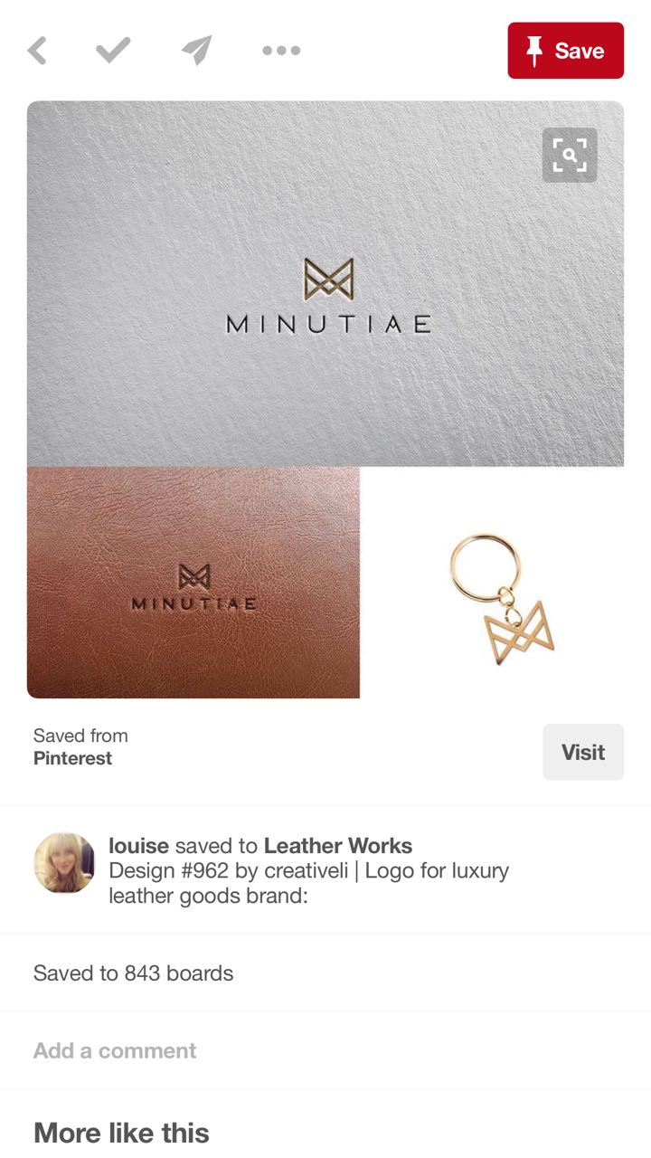Tap the pushpin icon inside Save
651x1158 pixels.
534,51
